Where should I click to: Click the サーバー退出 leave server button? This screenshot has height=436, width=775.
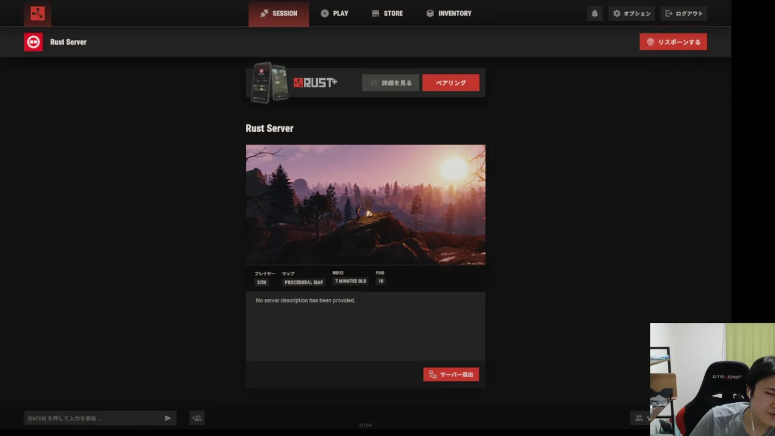451,374
